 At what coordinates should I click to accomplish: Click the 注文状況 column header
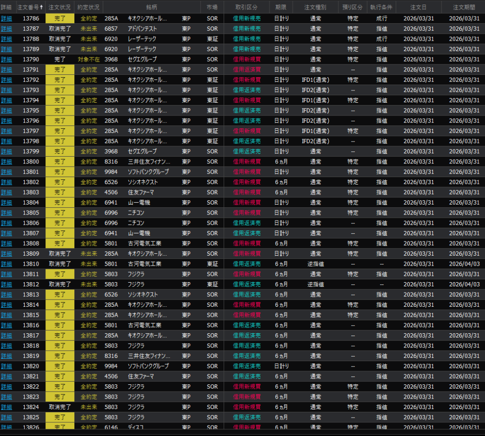[x=60, y=7]
